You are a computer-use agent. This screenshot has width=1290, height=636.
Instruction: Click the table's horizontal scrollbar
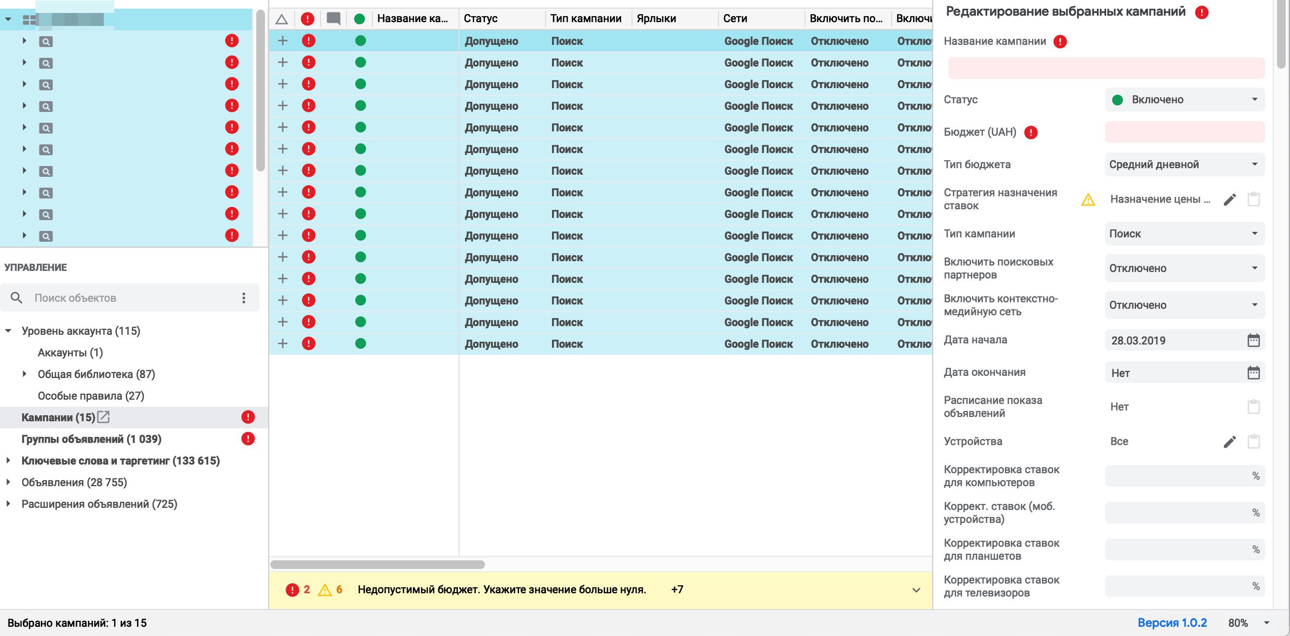tap(377, 565)
